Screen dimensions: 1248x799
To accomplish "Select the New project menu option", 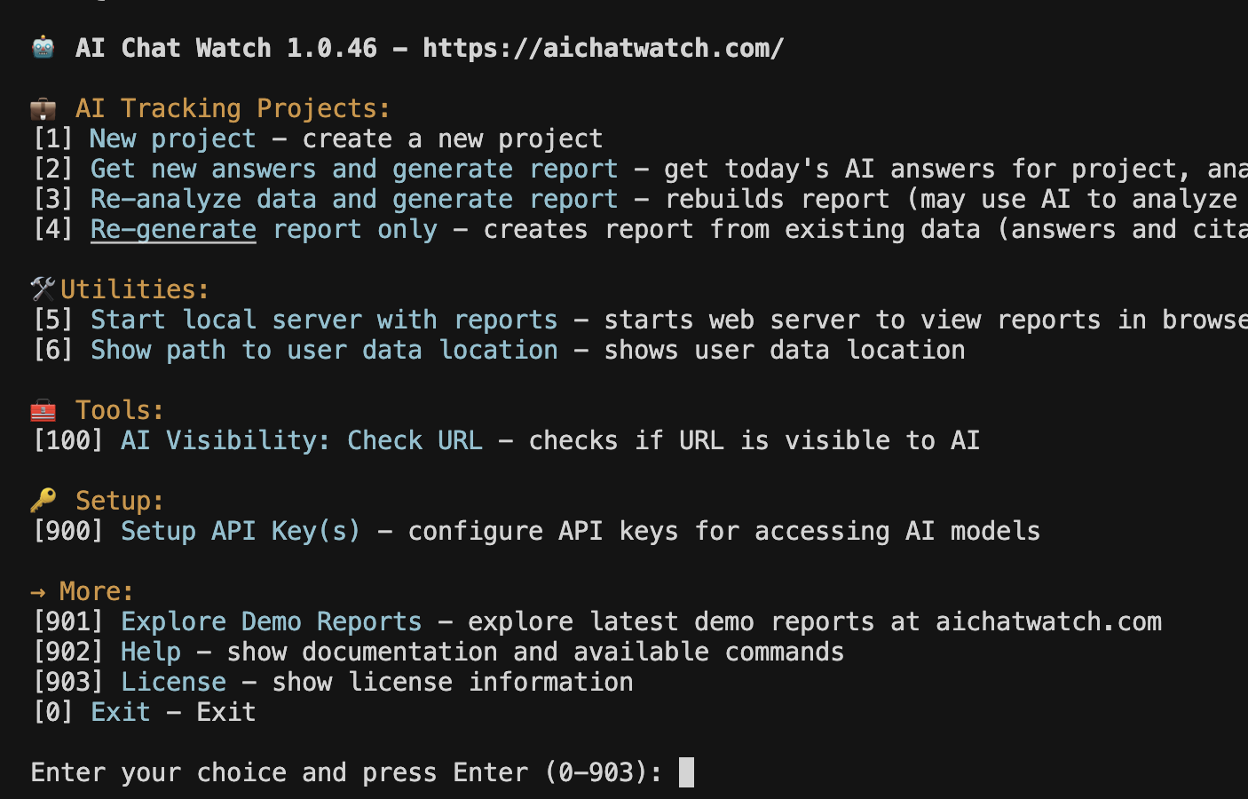I will pyautogui.click(x=172, y=138).
